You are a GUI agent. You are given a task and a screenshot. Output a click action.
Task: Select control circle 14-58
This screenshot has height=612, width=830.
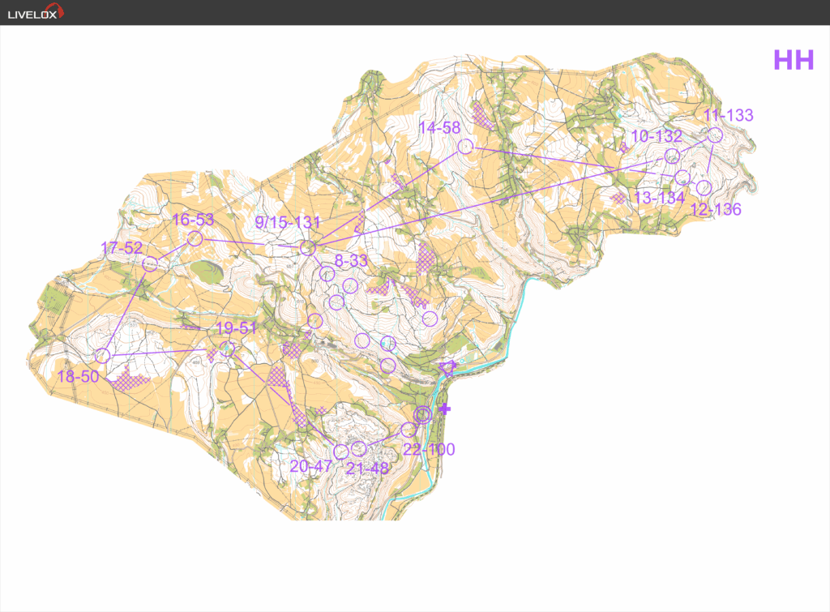click(x=465, y=147)
